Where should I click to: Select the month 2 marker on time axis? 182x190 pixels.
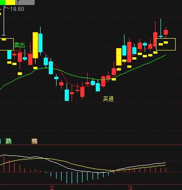coord(52,188)
